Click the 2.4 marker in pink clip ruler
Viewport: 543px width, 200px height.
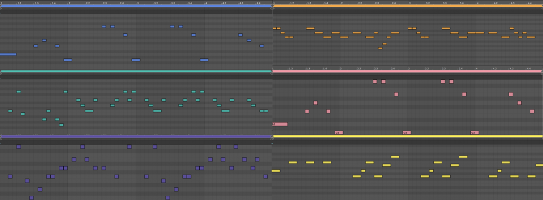click(x=393, y=69)
